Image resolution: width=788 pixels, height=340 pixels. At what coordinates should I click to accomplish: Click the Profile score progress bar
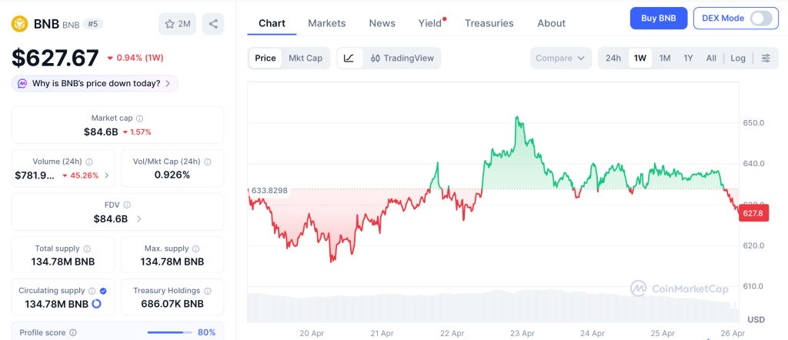coord(170,332)
